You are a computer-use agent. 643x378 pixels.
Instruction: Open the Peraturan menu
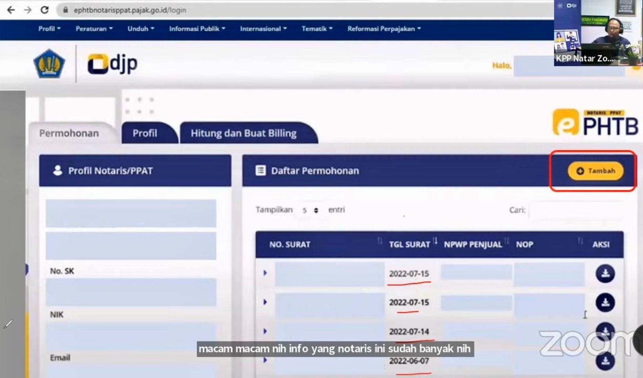pyautogui.click(x=94, y=29)
